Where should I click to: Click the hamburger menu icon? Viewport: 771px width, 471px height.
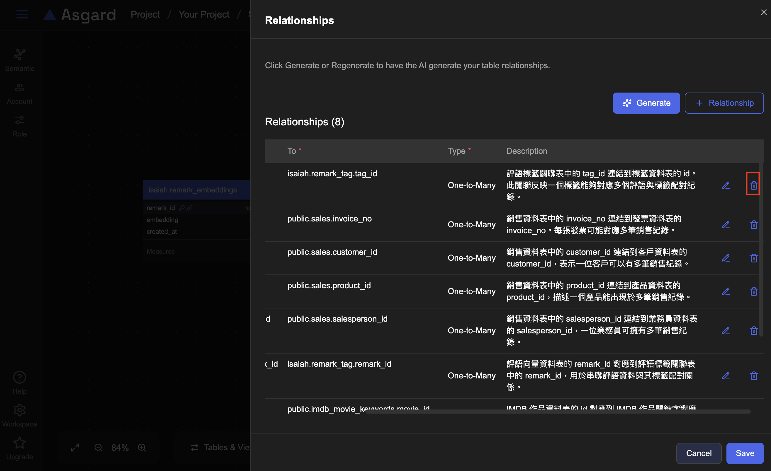pyautogui.click(x=22, y=14)
